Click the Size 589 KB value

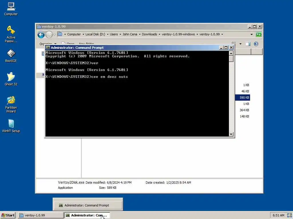[x=112, y=188]
